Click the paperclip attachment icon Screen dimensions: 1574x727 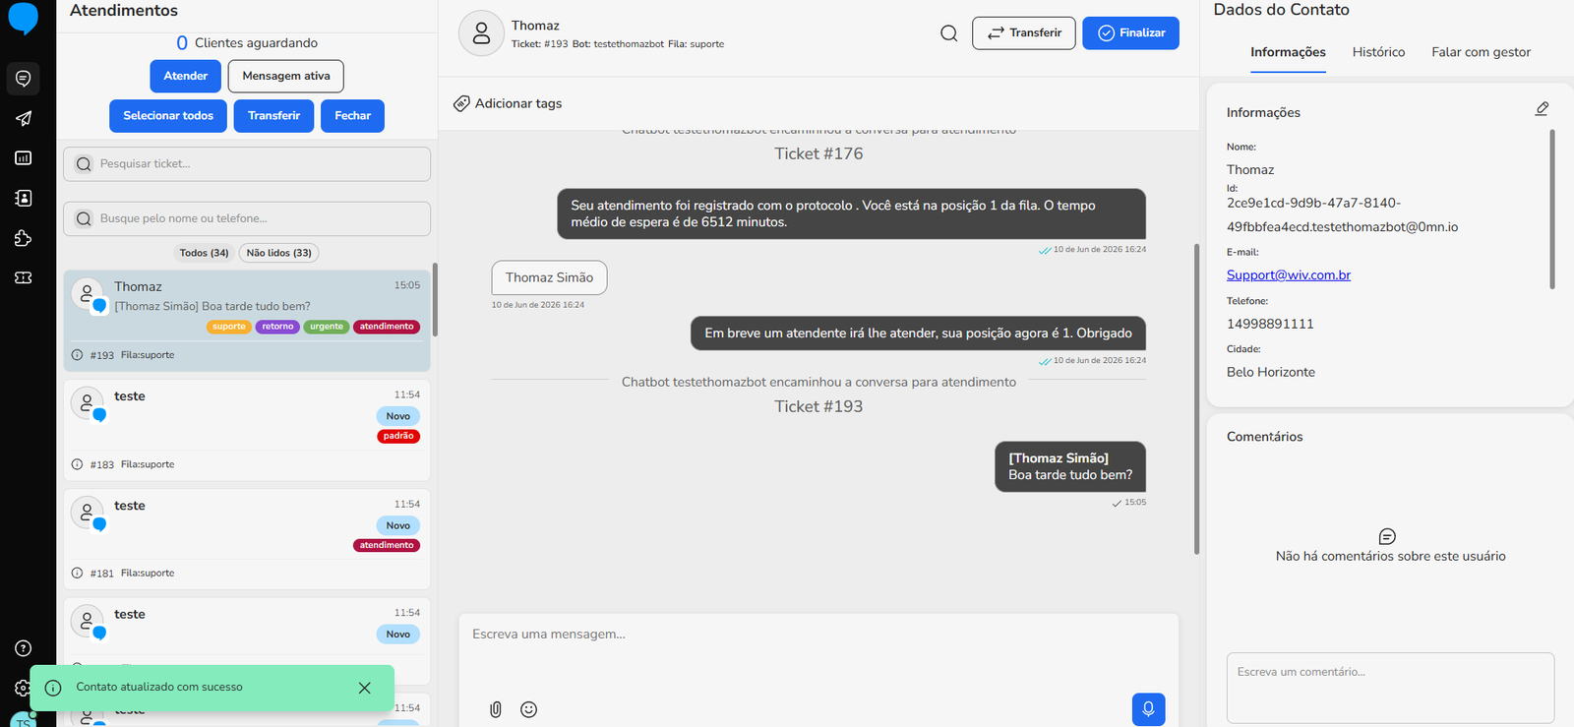point(496,709)
